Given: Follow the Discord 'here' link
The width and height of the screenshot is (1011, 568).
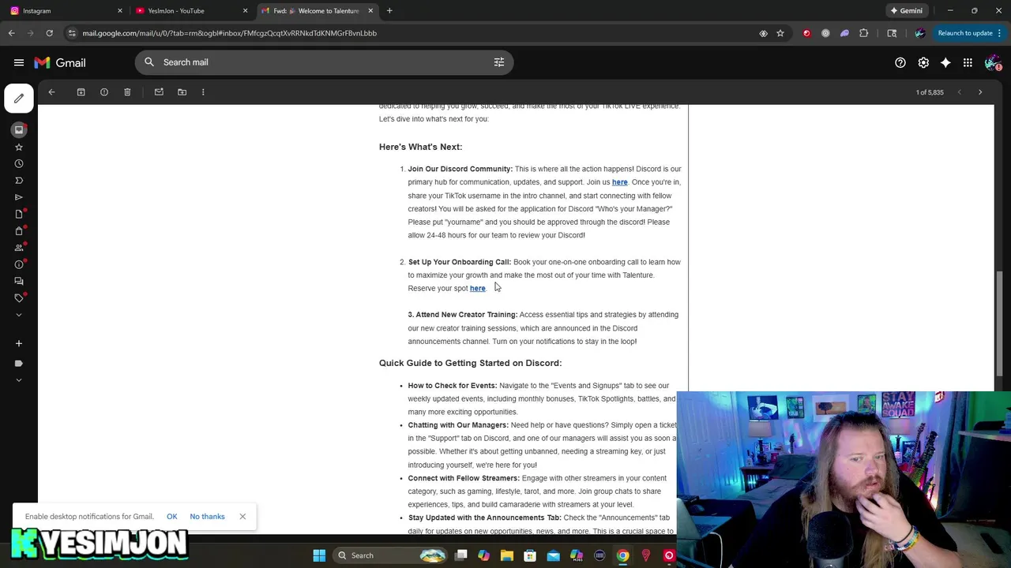Looking at the screenshot, I should (619, 182).
